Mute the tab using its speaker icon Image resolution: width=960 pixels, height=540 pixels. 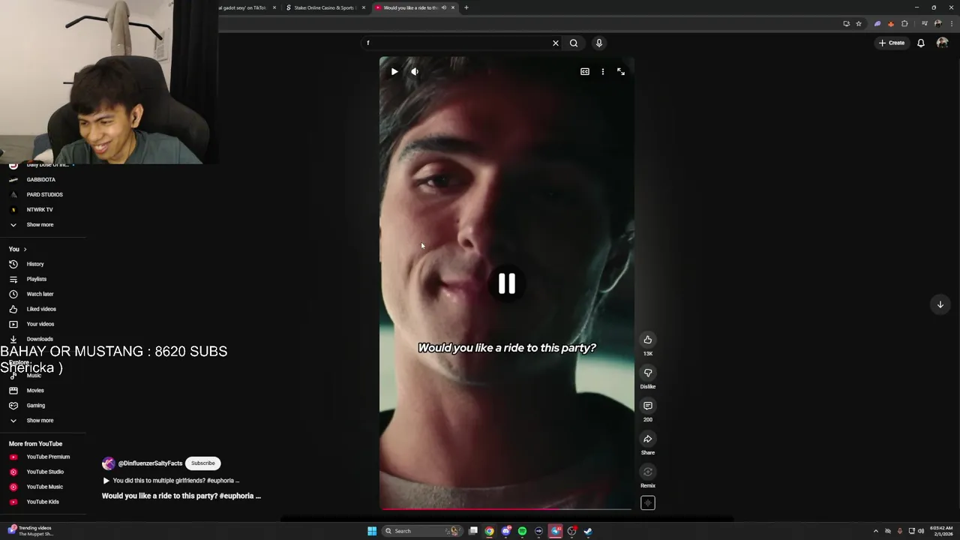(444, 7)
